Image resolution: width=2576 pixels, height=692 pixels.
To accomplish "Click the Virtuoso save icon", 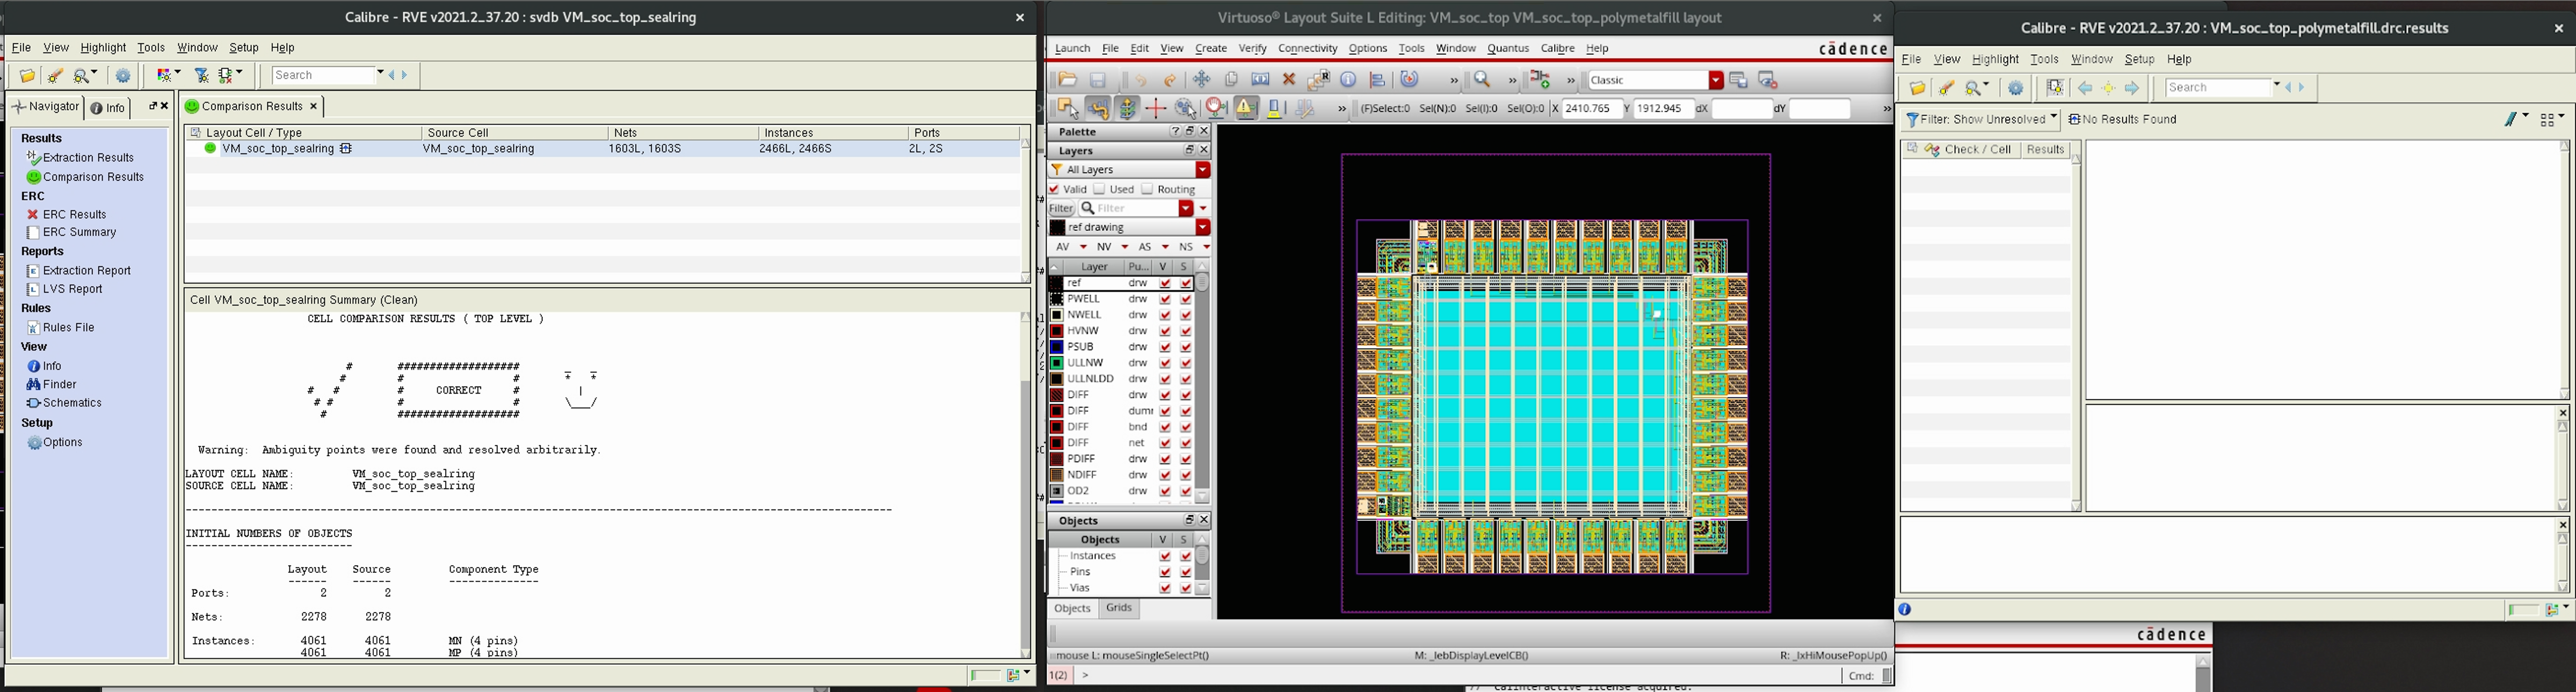I will (x=1097, y=80).
